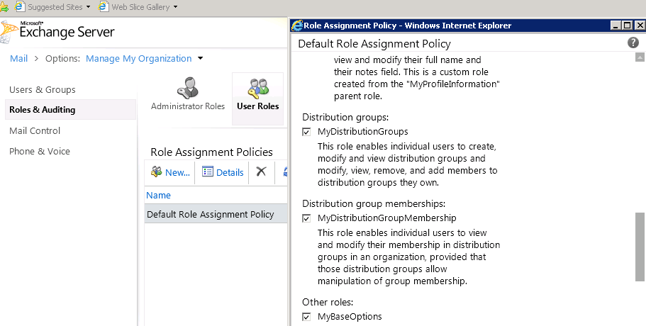Uncheck the MyDistributionGroups checkbox
The image size is (646, 326).
pos(306,132)
